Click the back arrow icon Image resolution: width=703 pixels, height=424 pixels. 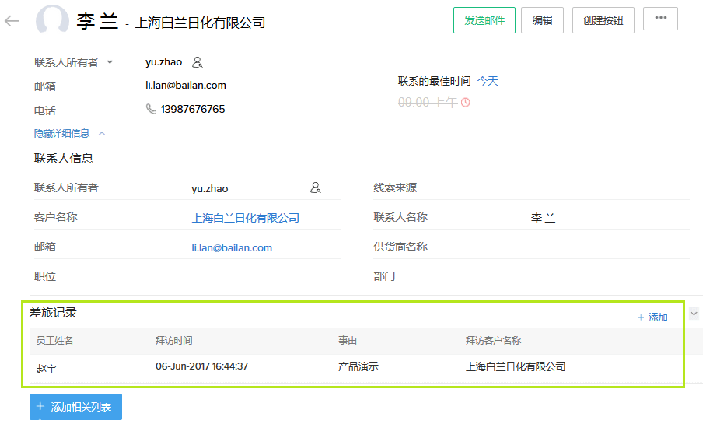coord(12,21)
